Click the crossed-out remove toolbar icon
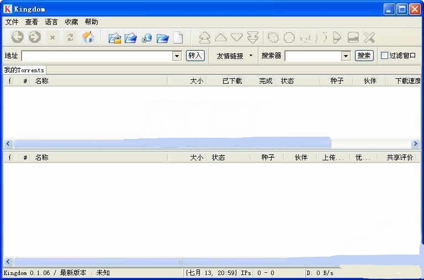The height and width of the screenshot is (280, 424). click(x=369, y=37)
